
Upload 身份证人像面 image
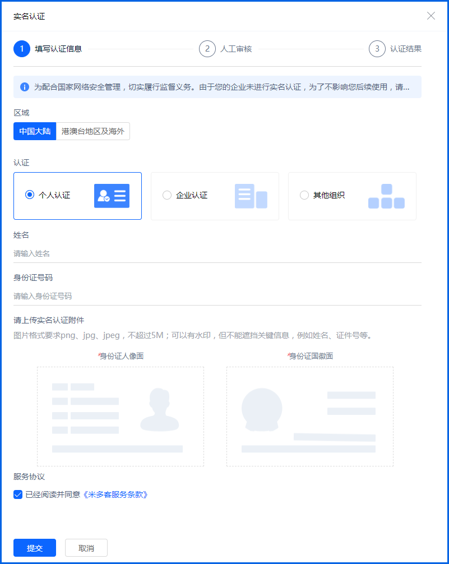(x=121, y=417)
